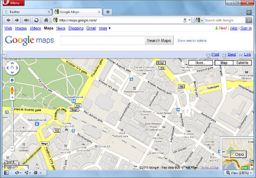This screenshot has height=178, width=256.
Task: Open the Opera Link sync icon
Action: point(18,172)
